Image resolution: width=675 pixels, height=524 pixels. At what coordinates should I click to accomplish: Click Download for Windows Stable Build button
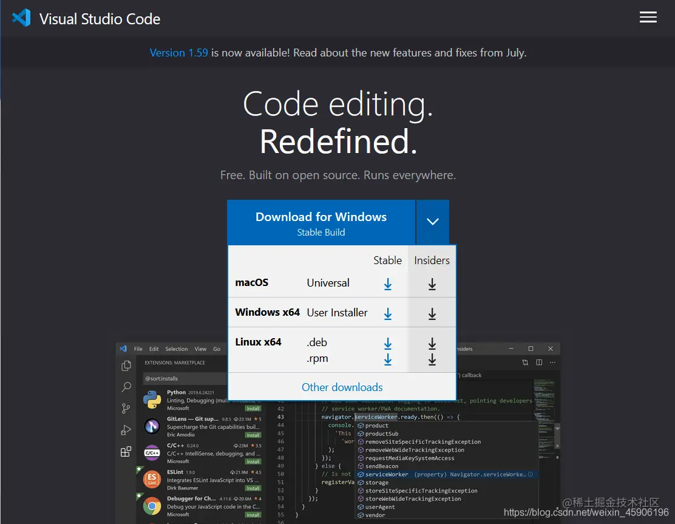tap(321, 223)
